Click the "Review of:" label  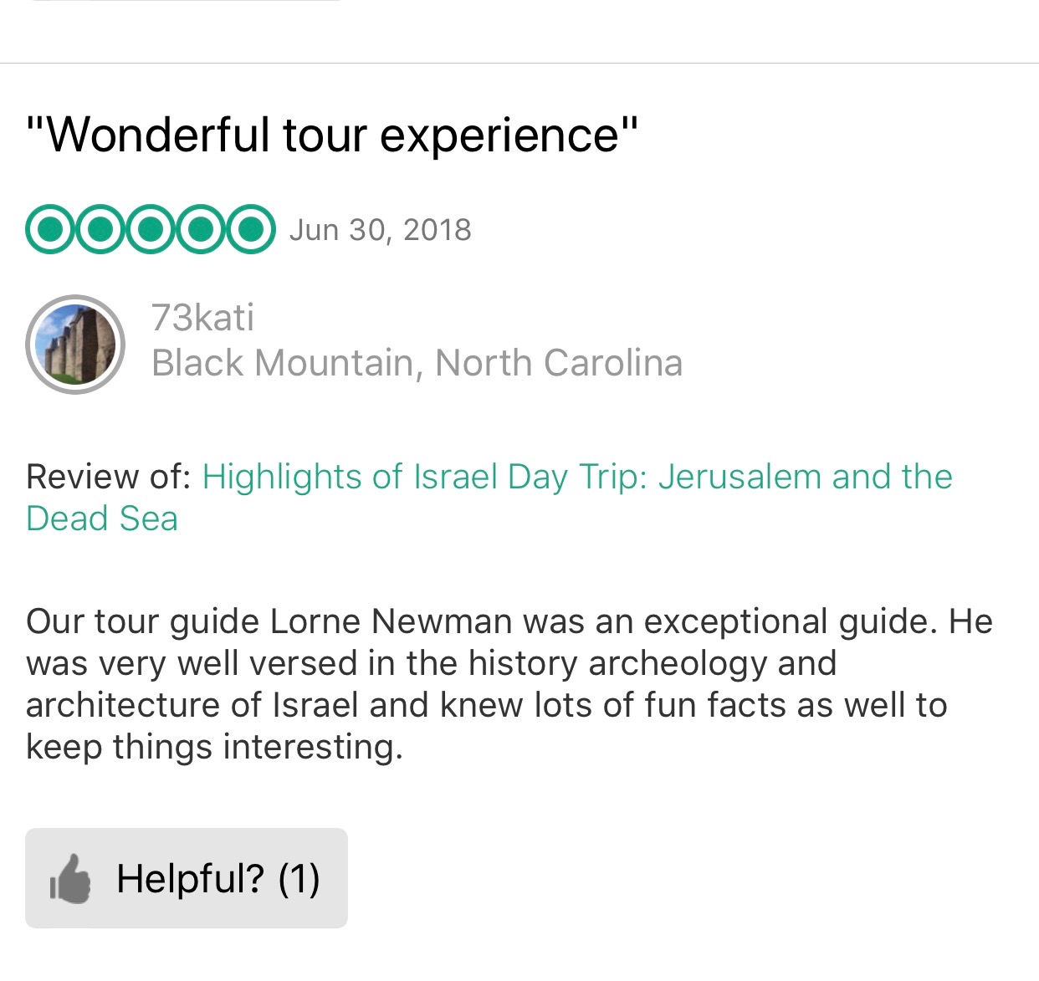point(109,477)
